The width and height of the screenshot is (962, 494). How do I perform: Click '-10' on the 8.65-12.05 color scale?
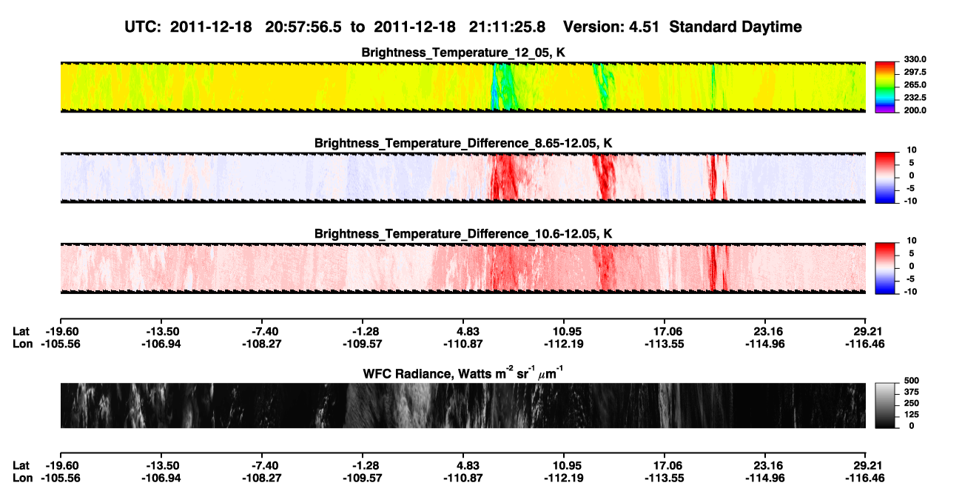(x=910, y=201)
